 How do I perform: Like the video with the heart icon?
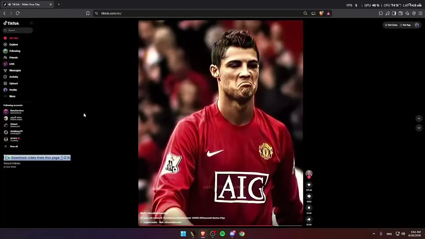click(309, 185)
